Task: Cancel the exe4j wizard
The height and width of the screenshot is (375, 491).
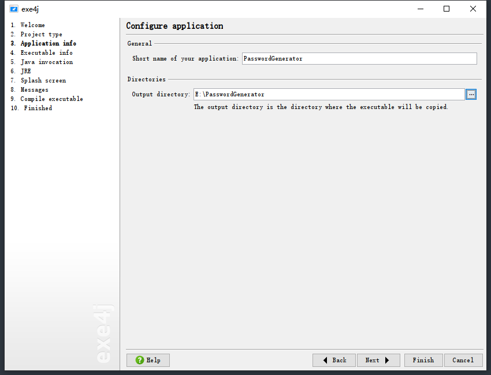Action: pyautogui.click(x=463, y=361)
